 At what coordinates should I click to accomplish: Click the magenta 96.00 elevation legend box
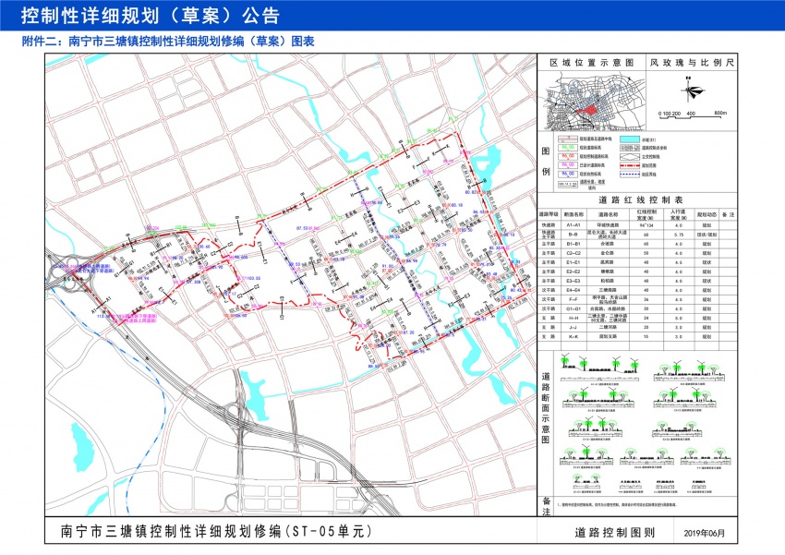[x=568, y=165]
